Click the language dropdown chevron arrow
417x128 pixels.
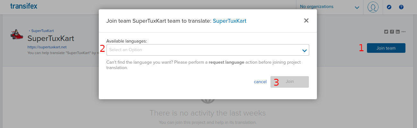304,50
